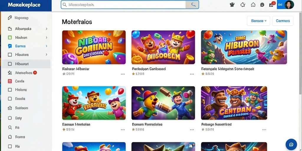The height and width of the screenshot is (151, 302).
Task: Open the Centdan game thumbnail
Action: point(234,103)
